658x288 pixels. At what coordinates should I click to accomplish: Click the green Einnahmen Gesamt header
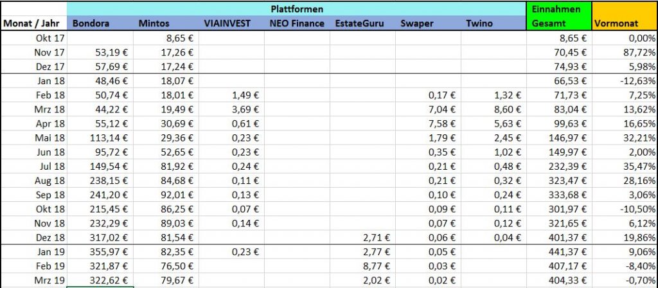coord(559,16)
